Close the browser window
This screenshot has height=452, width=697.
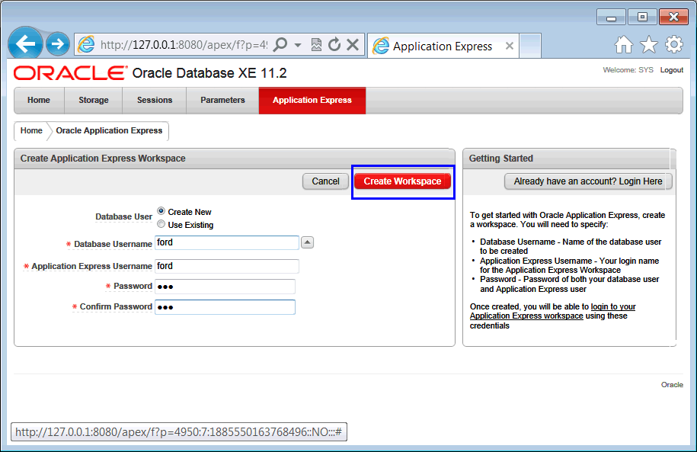(673, 18)
